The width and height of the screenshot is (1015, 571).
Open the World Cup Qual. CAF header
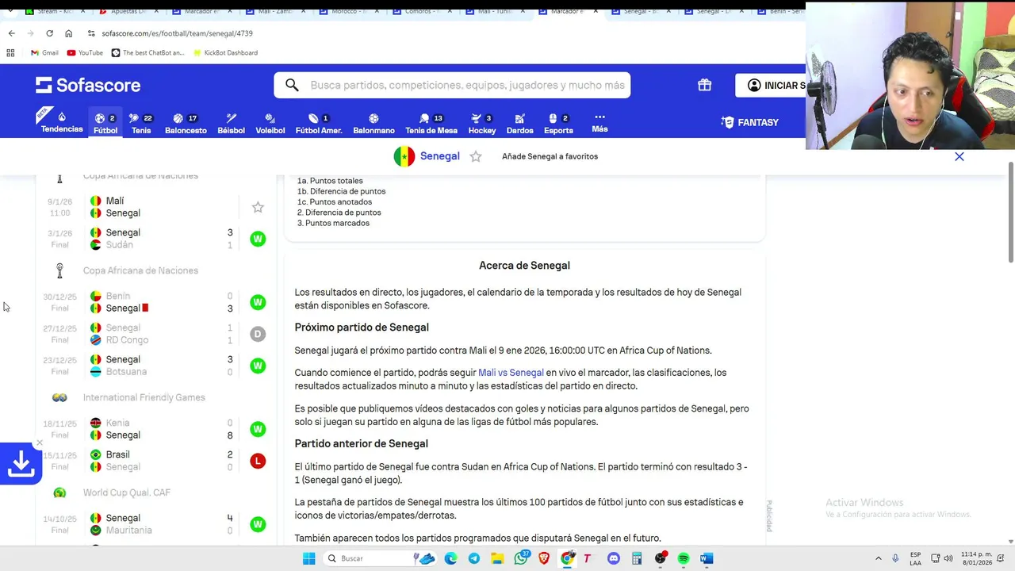click(x=127, y=492)
